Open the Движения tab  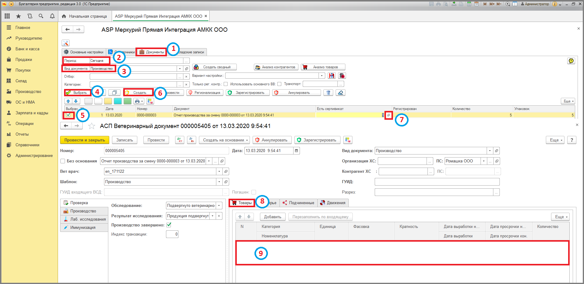(333, 203)
